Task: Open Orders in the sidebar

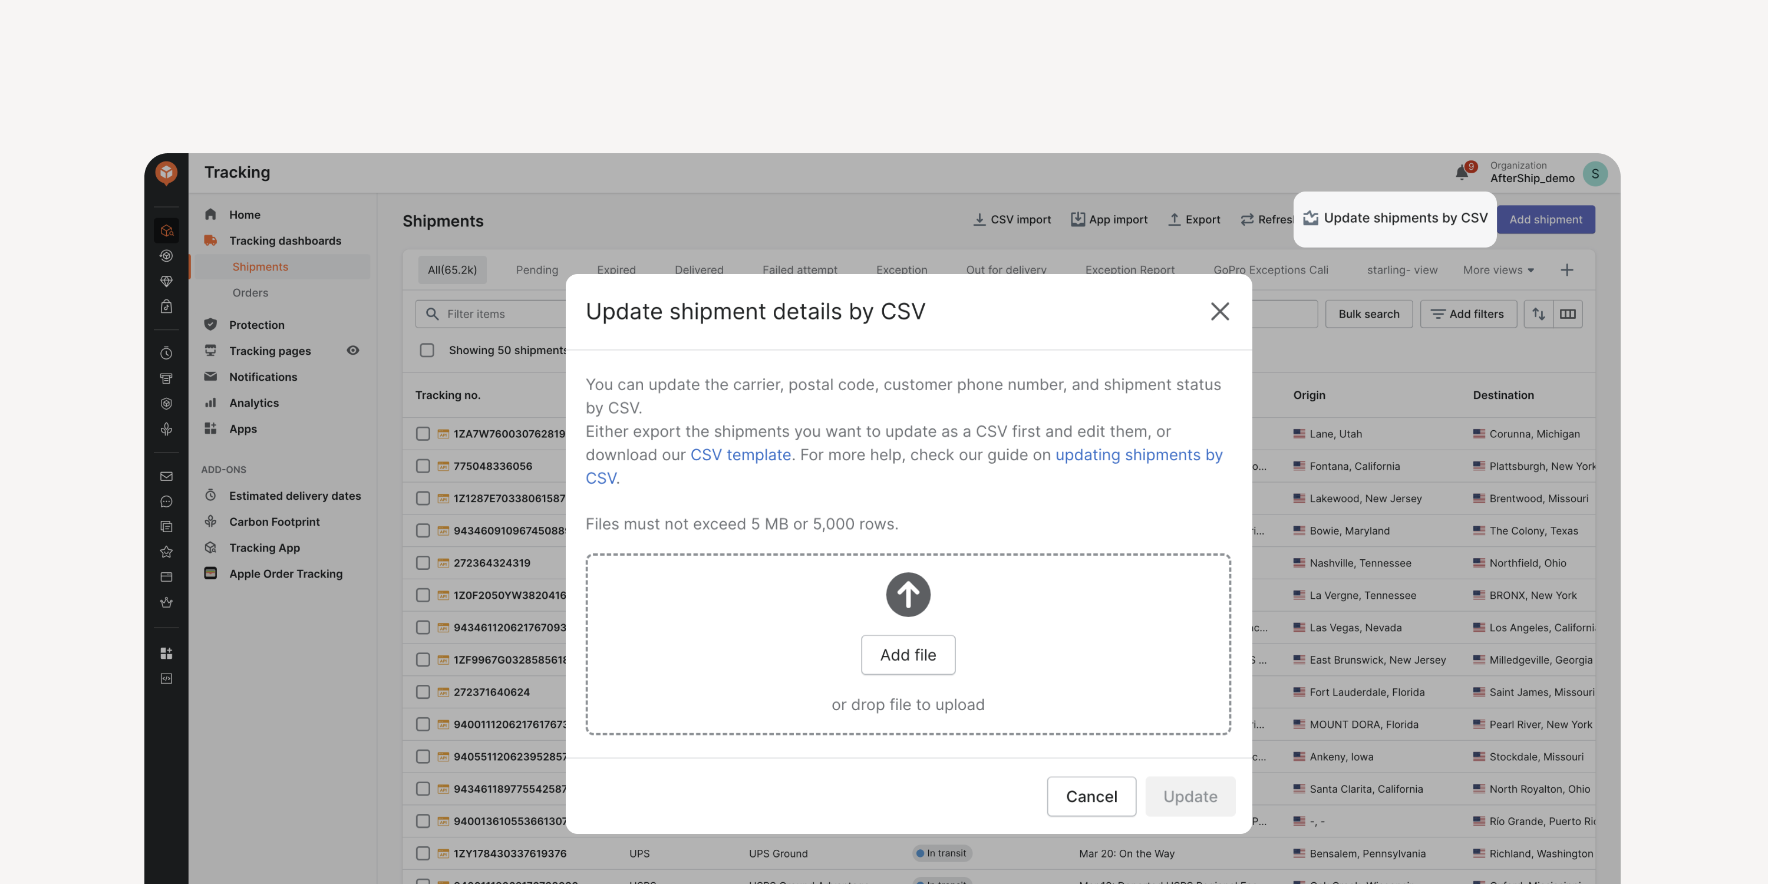Action: point(250,292)
